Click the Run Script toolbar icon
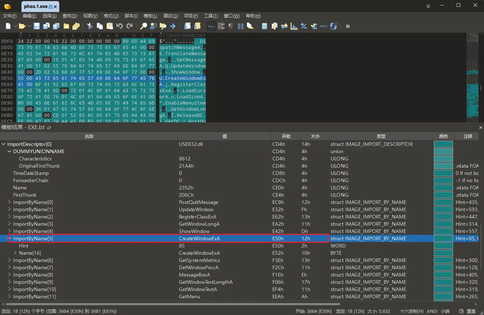 click(188, 26)
